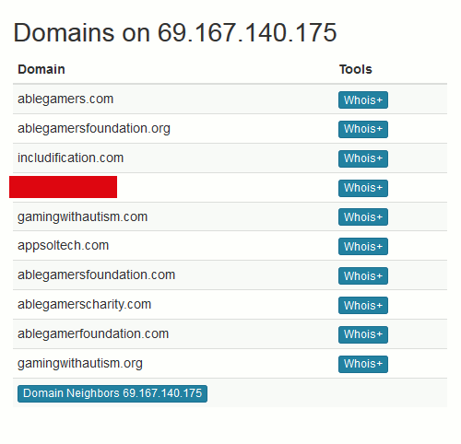Click the gamingwithautism.com domain name
The image size is (461, 444).
coord(82,216)
